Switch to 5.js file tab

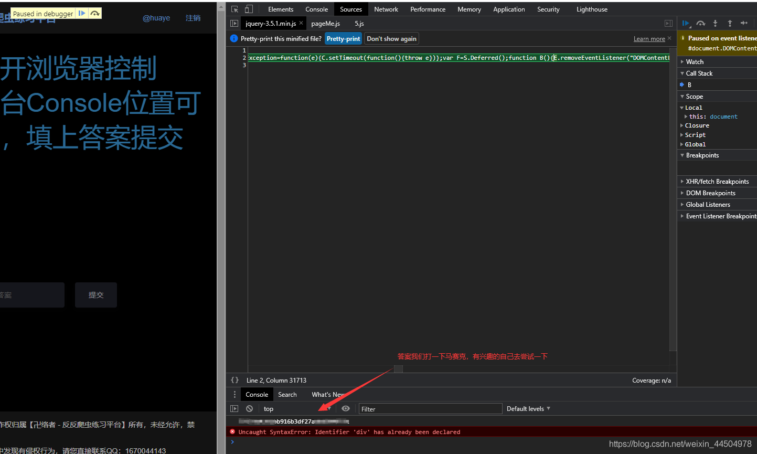pos(359,24)
